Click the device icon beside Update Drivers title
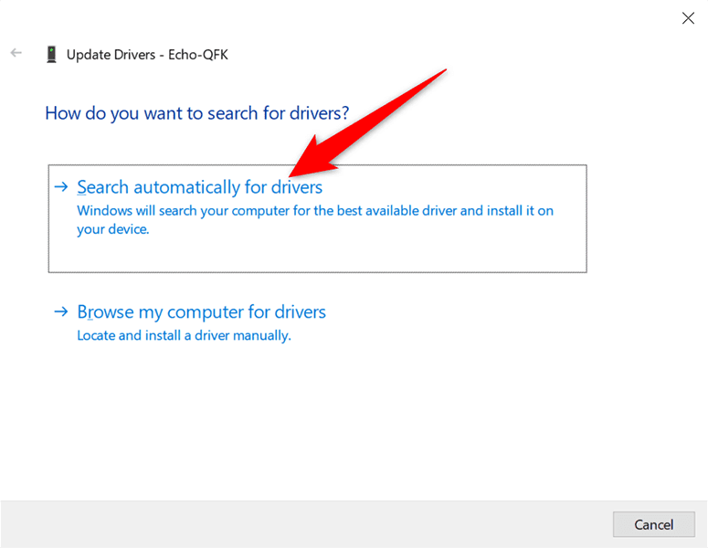Viewport: 708px width, 548px height. click(x=51, y=55)
